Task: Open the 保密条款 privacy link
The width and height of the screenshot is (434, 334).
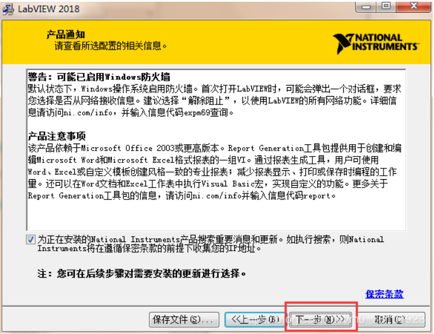Action: point(384,294)
